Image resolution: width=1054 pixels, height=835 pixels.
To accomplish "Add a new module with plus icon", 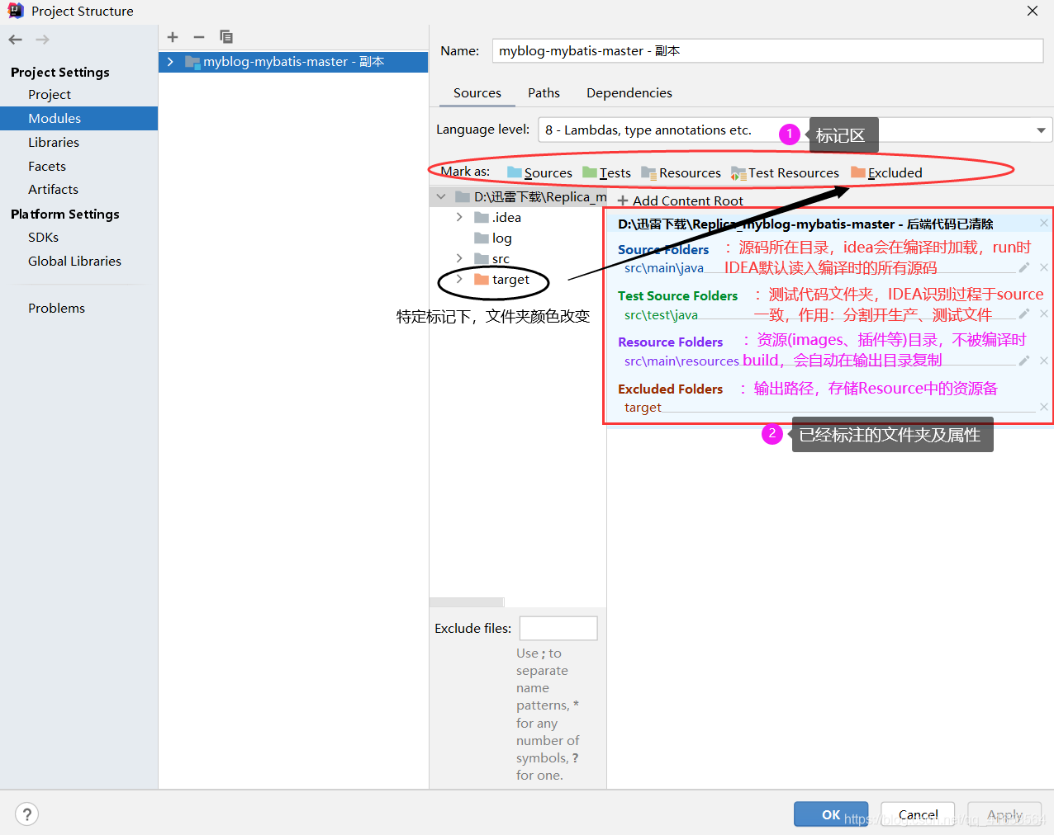I will (x=173, y=37).
